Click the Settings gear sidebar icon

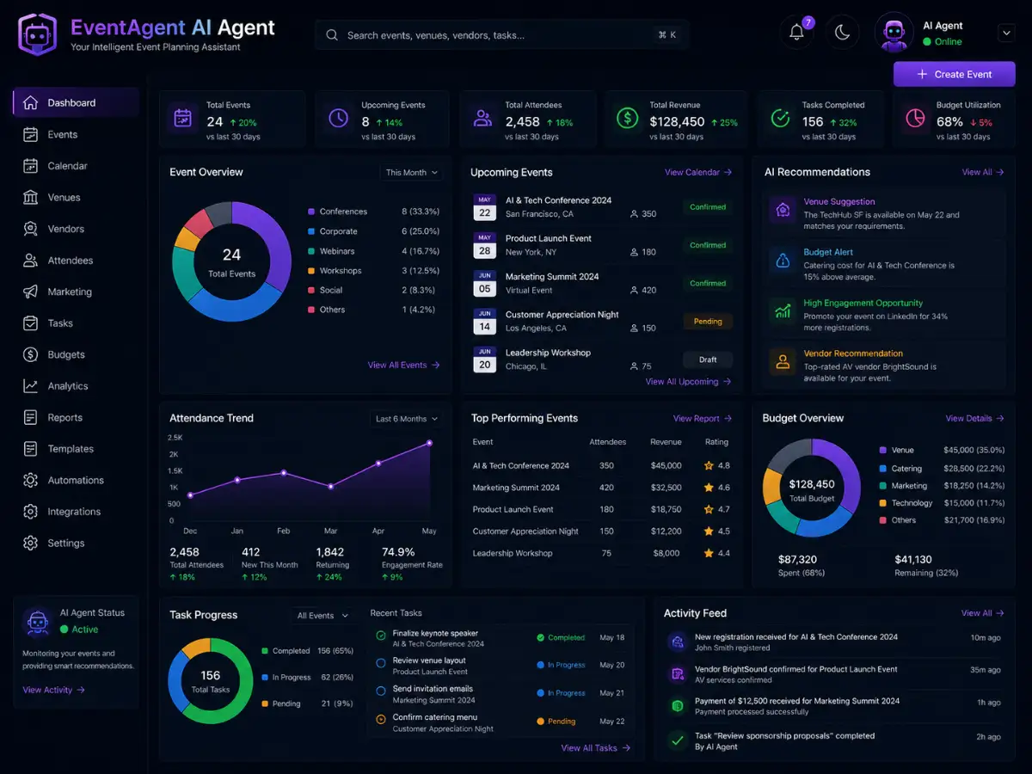31,543
